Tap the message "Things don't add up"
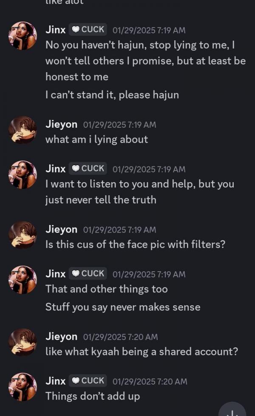 pos(92,396)
